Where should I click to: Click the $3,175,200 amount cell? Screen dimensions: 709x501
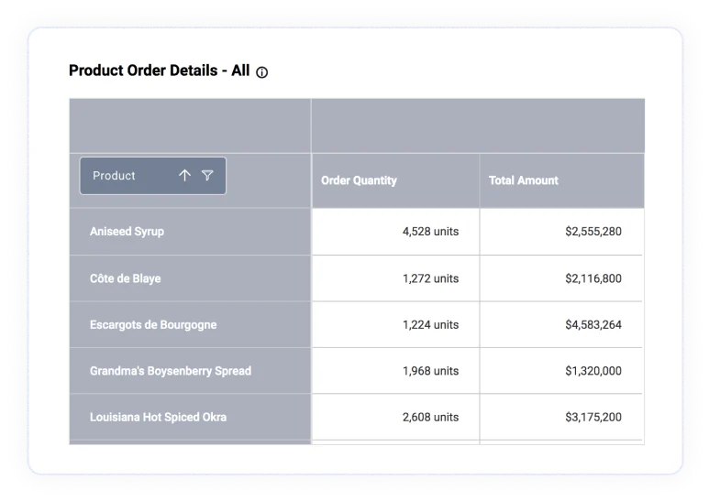[561, 417]
